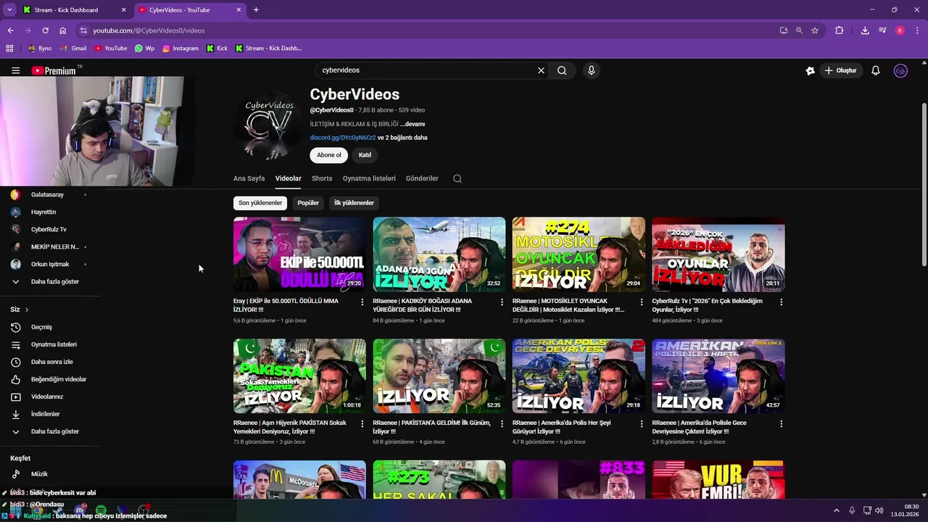Screen dimensions: 928x522
Task: Go back with the browser back arrow
Action: (x=10, y=30)
